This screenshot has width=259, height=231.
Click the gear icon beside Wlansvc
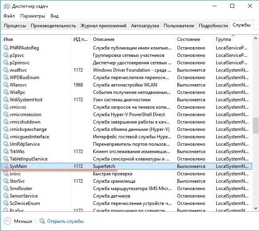click(6, 85)
